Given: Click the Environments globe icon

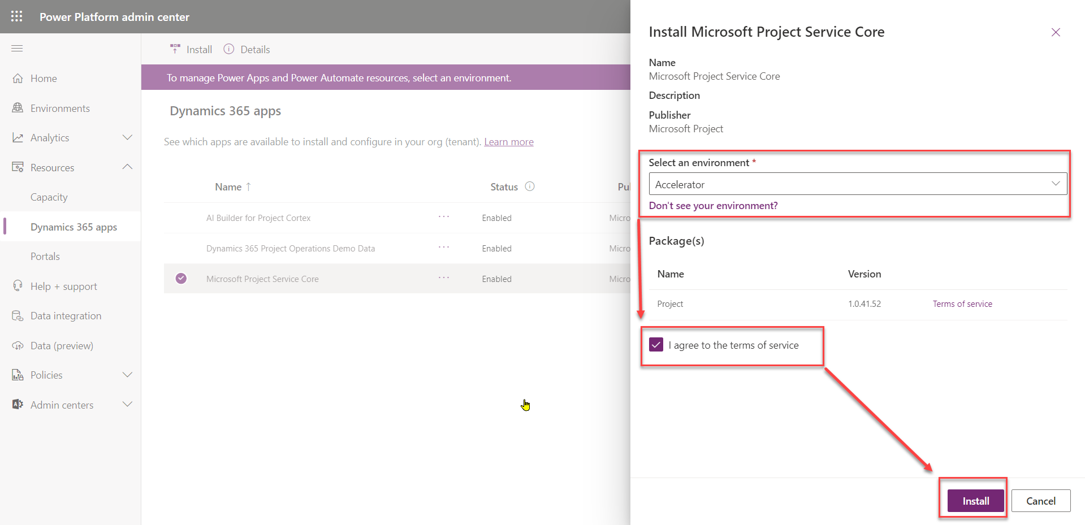Looking at the screenshot, I should tap(18, 108).
